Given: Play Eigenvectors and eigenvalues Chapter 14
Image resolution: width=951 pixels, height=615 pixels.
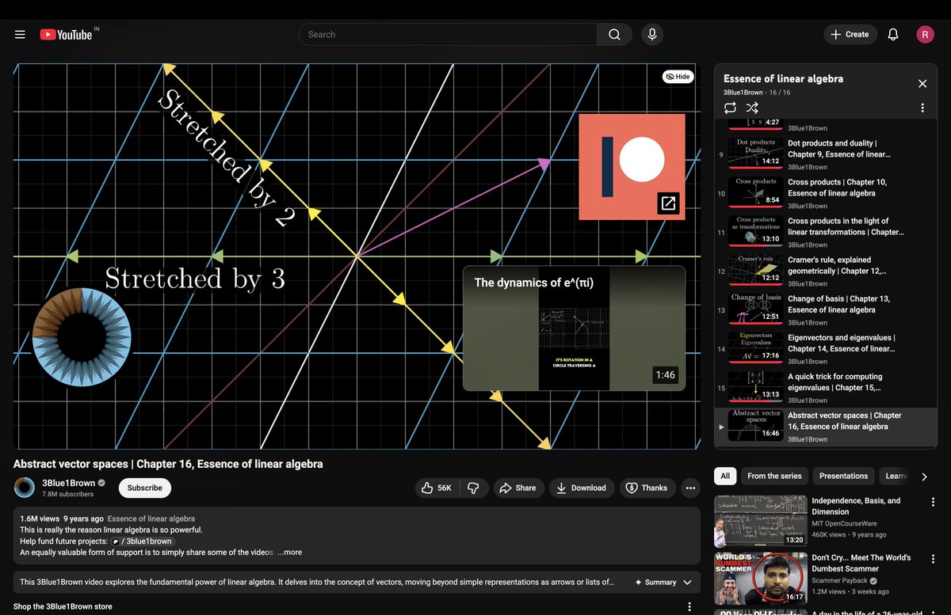Looking at the screenshot, I should [825, 348].
